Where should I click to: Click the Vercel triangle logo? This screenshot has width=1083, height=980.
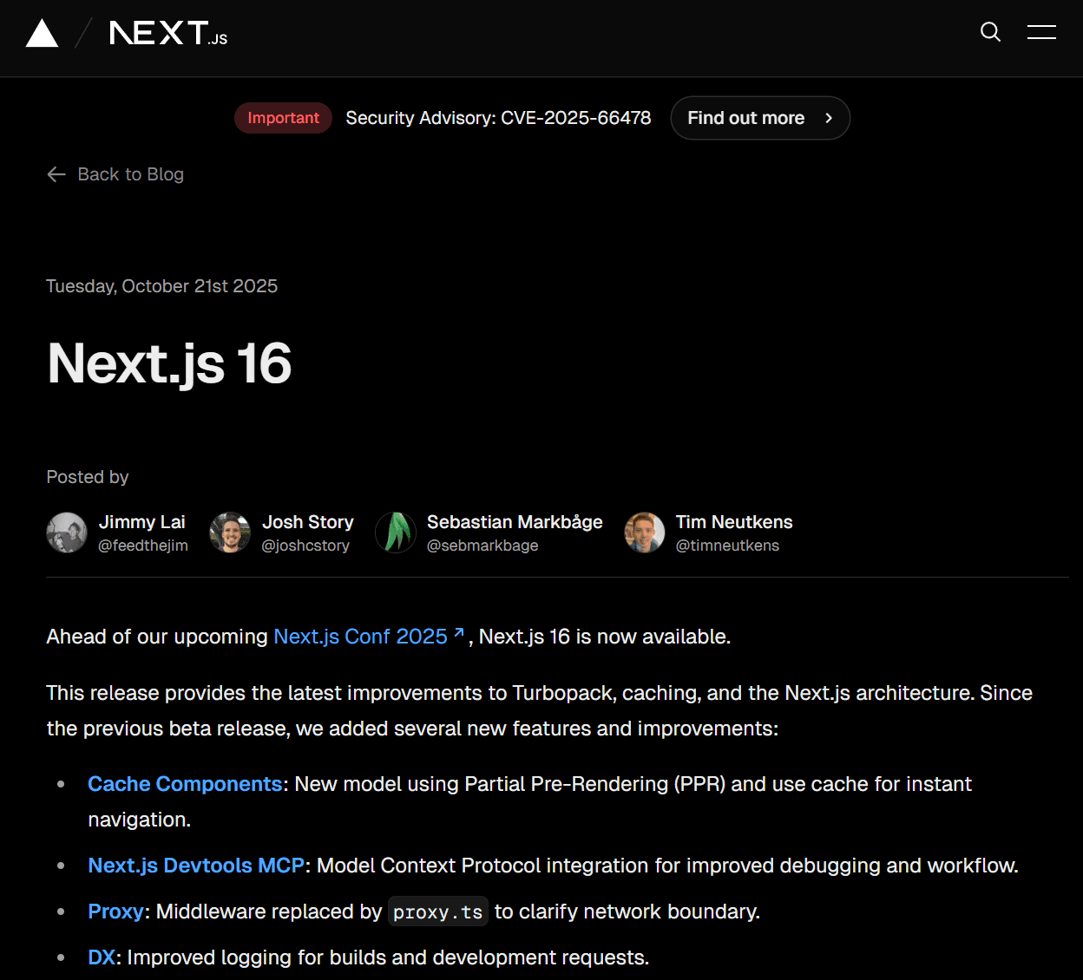42,32
